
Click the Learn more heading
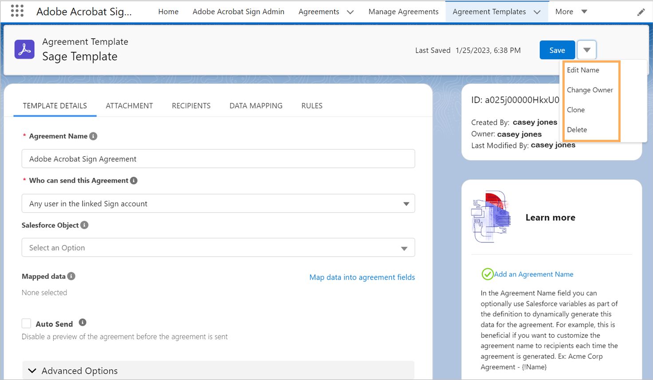pyautogui.click(x=550, y=218)
